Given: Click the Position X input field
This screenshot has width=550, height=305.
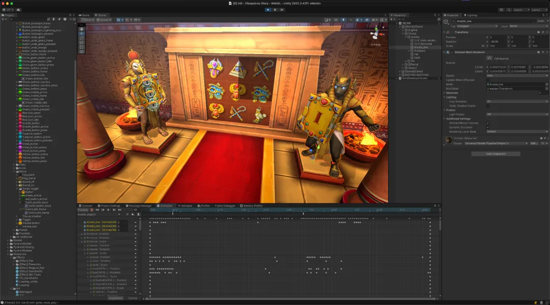Looking at the screenshot, I should click(499, 37).
